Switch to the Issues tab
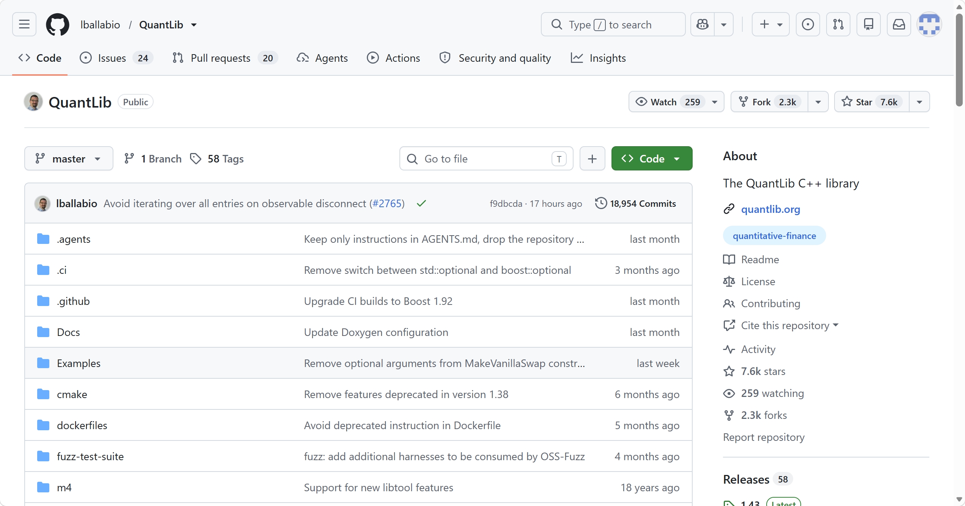This screenshot has height=506, width=965. click(116, 58)
